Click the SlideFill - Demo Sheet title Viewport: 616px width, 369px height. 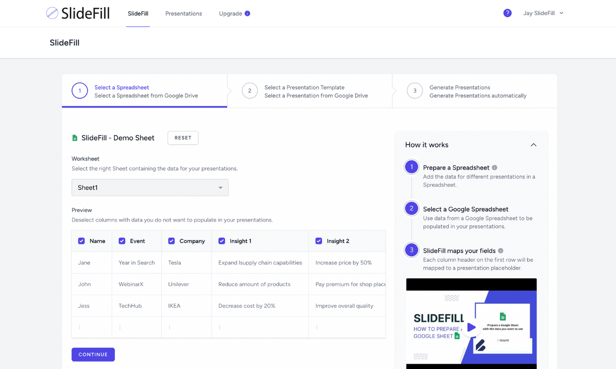(118, 138)
